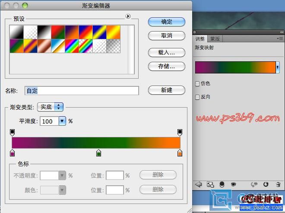Open the presets flyout menu arrow
The width and height of the screenshot is (285, 213).
[x=128, y=16]
